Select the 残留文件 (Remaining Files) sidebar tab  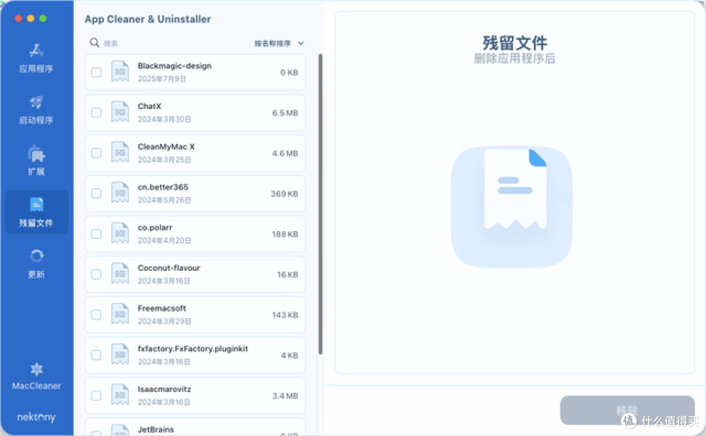37,211
